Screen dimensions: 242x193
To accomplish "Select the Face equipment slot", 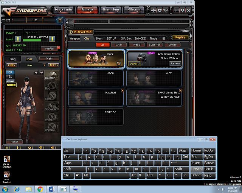I will click(52, 96).
